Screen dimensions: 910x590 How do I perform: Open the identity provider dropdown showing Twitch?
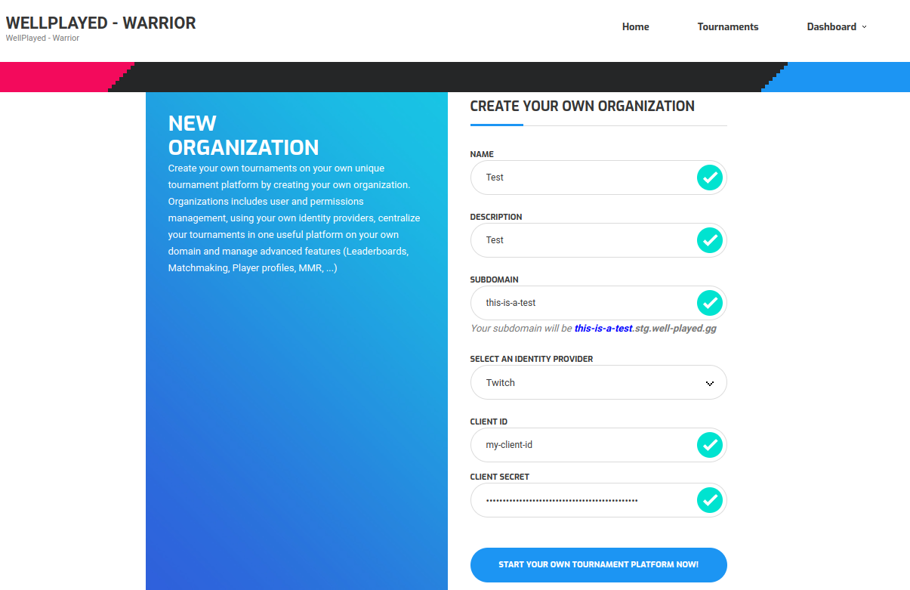[589, 383]
